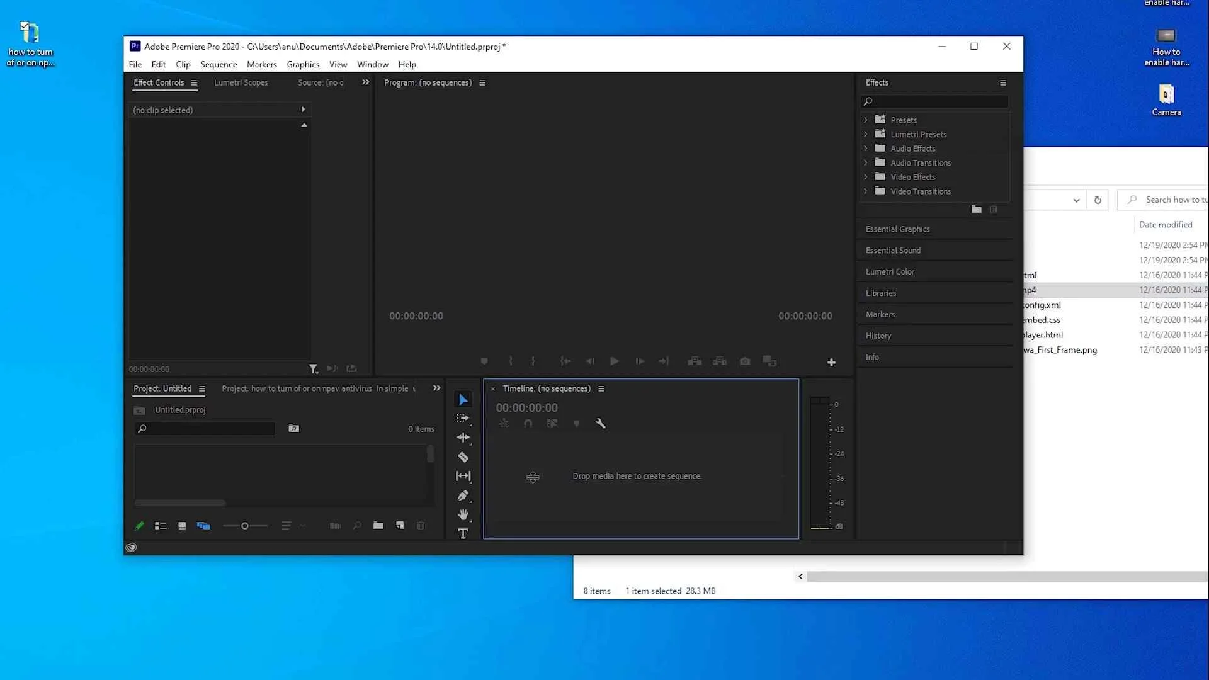
Task: Click the Effects panel search field
Action: [x=934, y=101]
